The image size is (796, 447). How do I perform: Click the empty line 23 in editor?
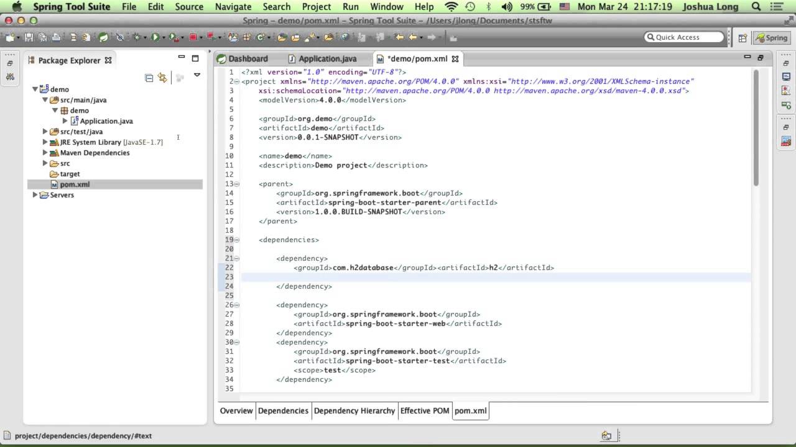496,277
